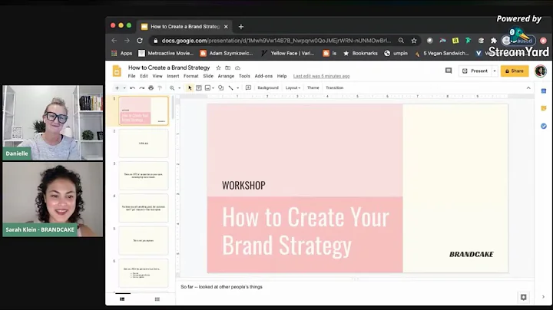Click the BRANDCAKE logo text on the slide
Viewport: 553px width, 310px height.
point(471,254)
